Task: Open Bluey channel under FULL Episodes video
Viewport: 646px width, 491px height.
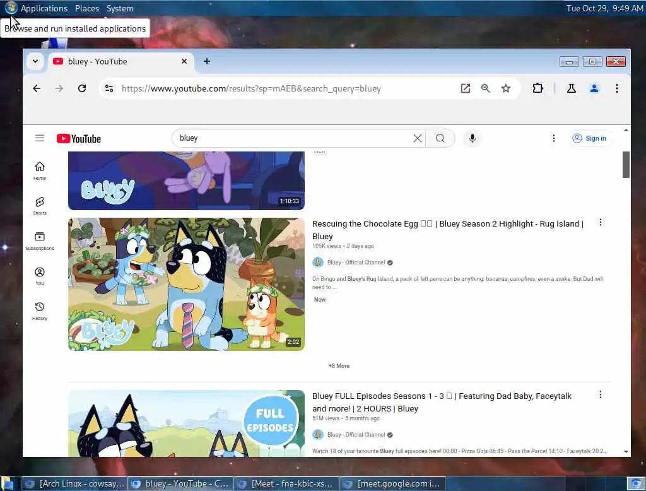Action: [356, 435]
